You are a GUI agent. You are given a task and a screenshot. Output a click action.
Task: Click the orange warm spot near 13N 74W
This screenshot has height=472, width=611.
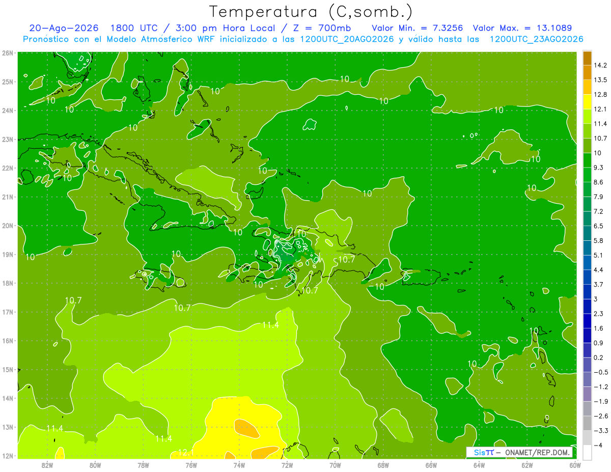tap(247, 428)
